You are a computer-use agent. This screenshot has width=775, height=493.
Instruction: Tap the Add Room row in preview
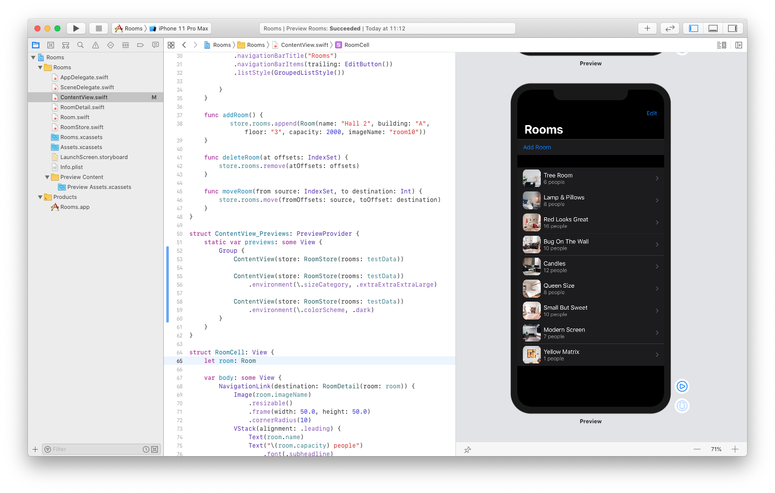(x=537, y=147)
